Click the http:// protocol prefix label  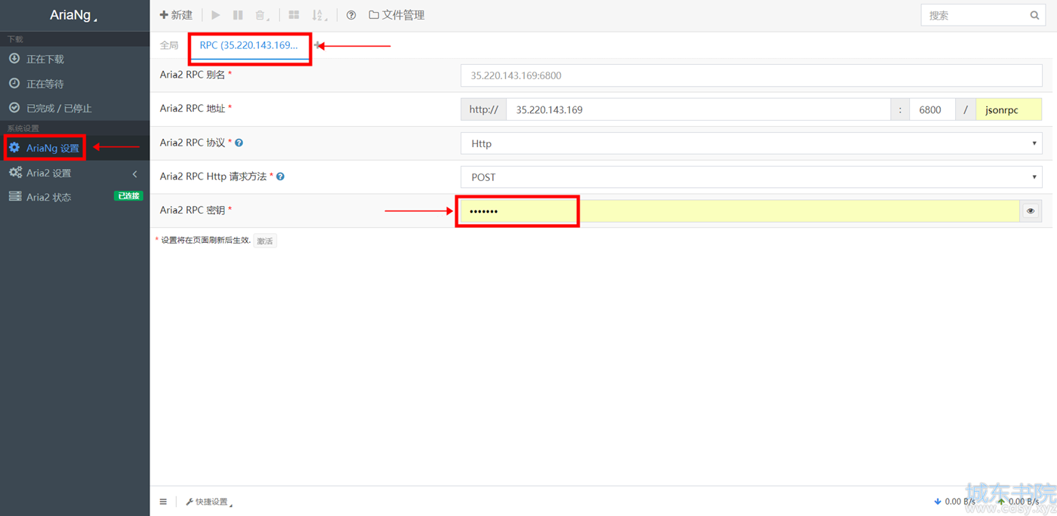483,109
